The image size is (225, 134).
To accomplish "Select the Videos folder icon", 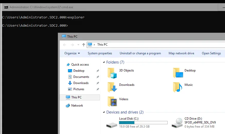I will click(x=112, y=101).
